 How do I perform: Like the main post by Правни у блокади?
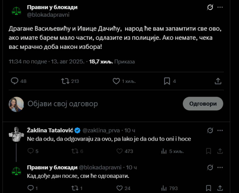116,81
